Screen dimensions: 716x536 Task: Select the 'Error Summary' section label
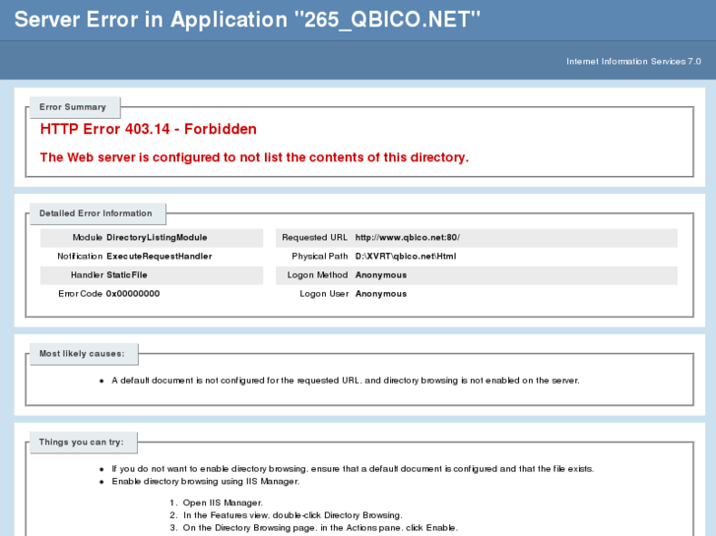(x=73, y=107)
